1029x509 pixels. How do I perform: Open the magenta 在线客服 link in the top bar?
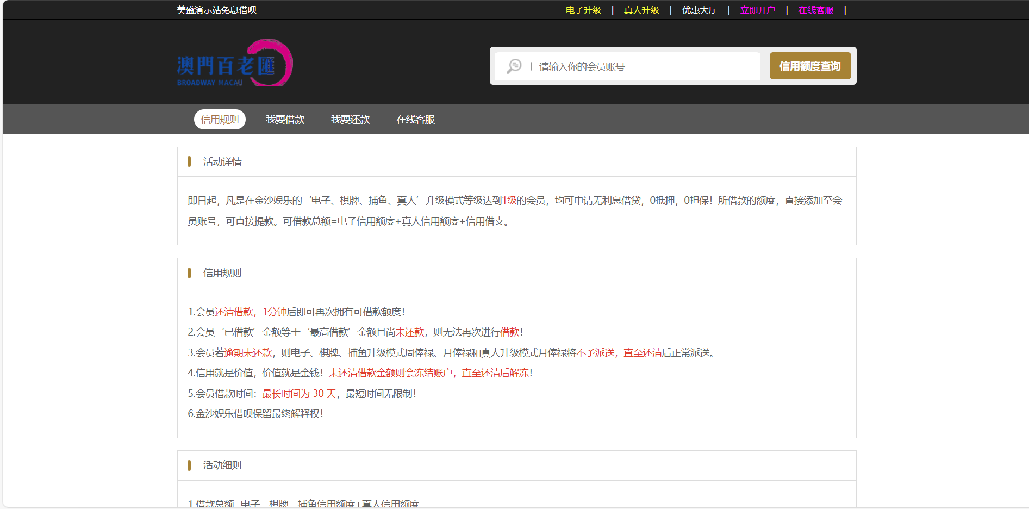tap(816, 10)
